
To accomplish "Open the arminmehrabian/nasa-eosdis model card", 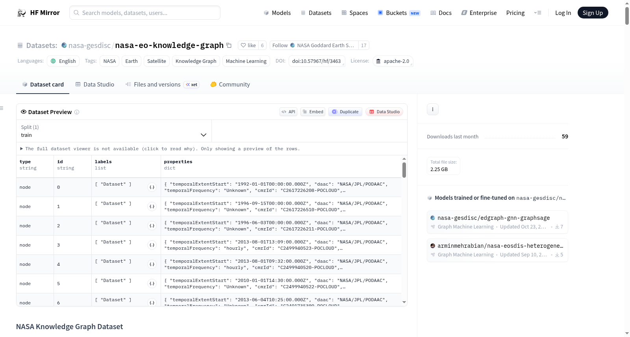I will coord(497,250).
